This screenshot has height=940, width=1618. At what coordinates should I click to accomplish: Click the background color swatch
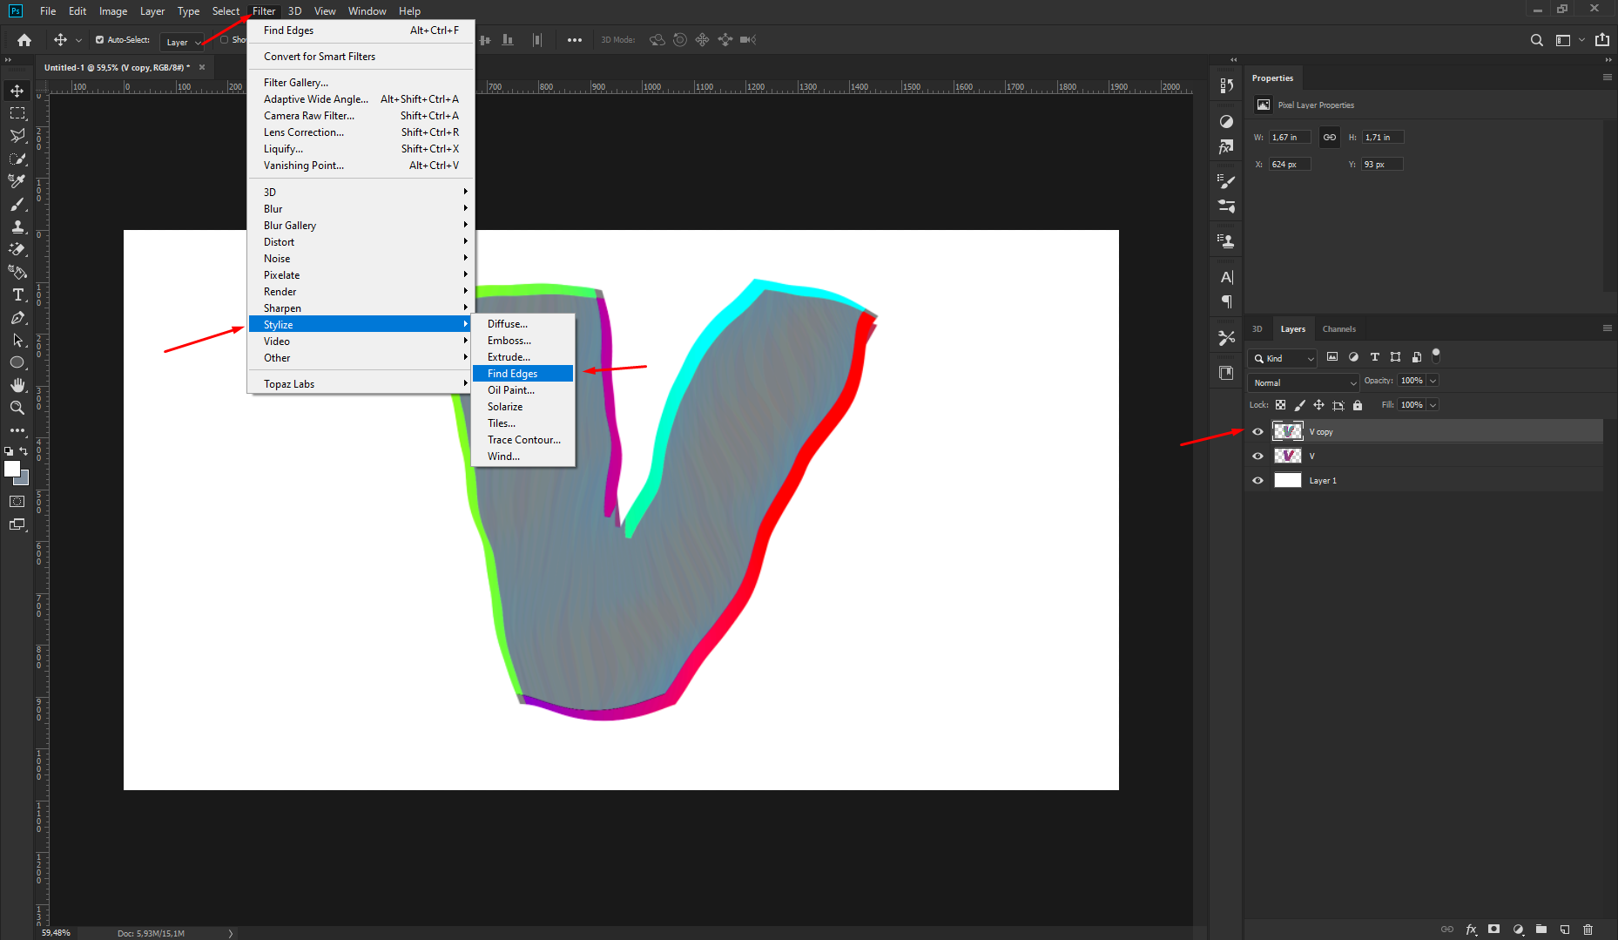click(x=22, y=478)
